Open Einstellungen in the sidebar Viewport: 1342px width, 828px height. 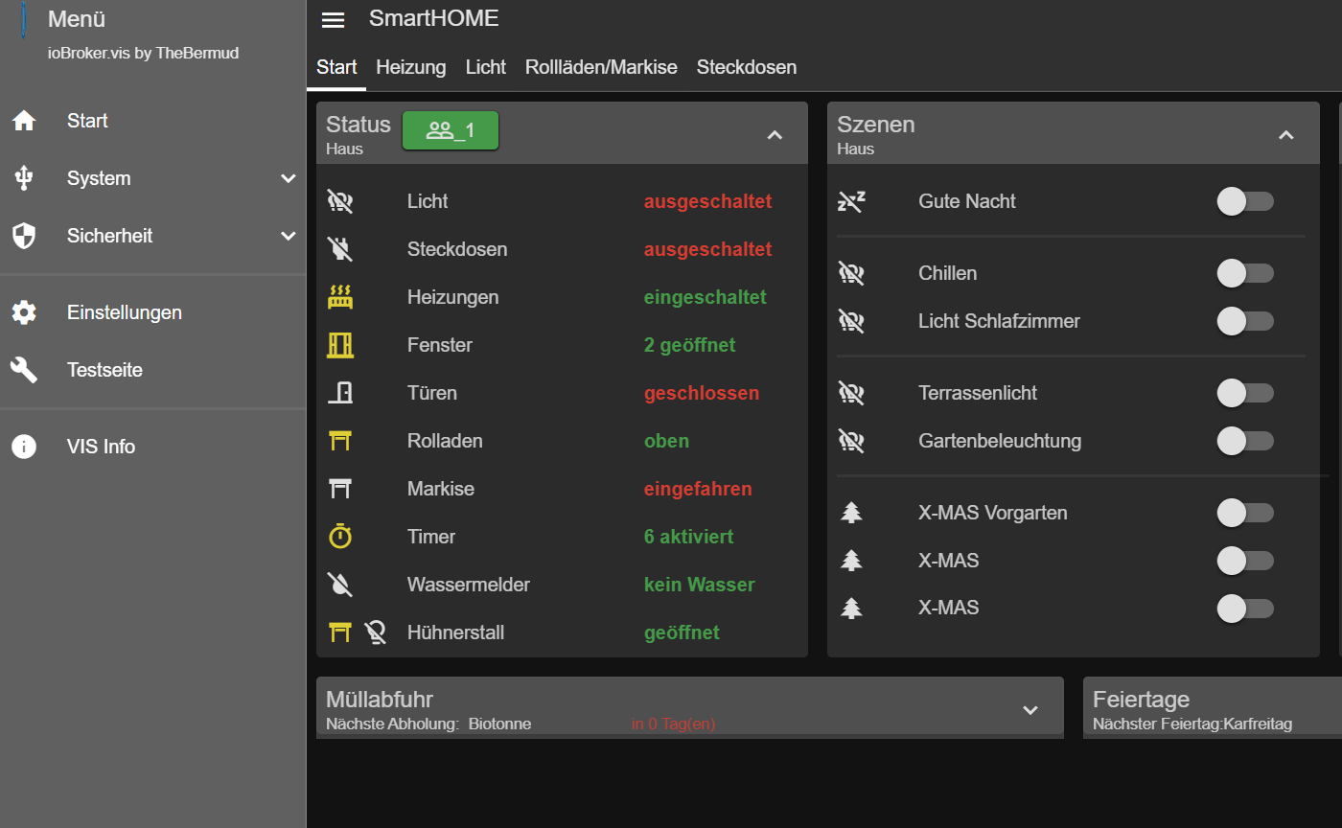pos(124,312)
